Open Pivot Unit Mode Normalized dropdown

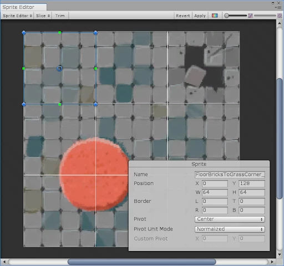tap(230, 229)
